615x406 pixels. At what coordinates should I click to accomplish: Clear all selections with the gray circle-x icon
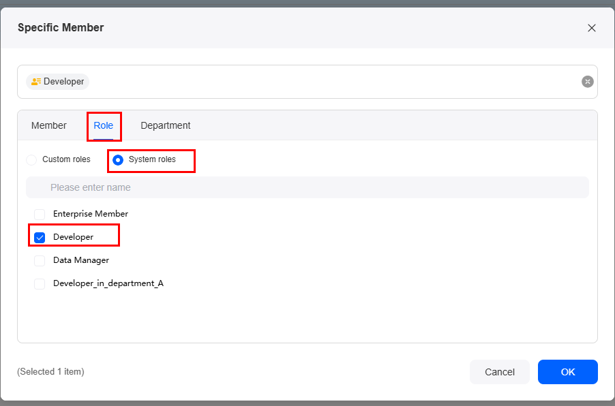(x=587, y=82)
